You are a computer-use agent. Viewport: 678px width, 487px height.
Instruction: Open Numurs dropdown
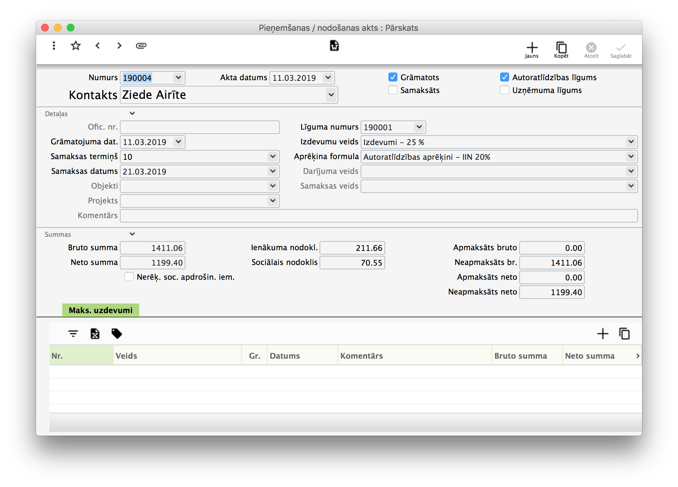coord(178,78)
